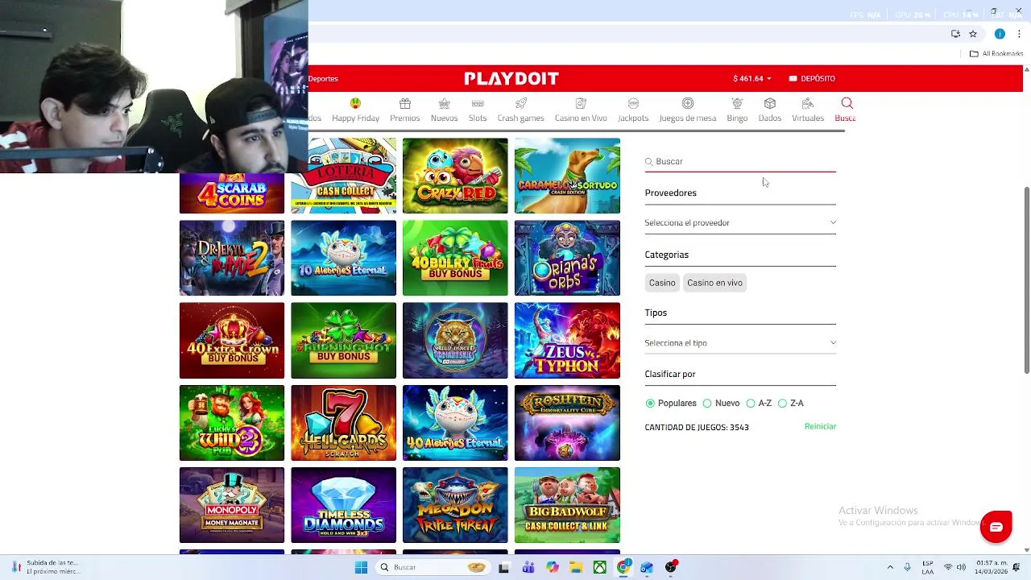
Task: Open the Crash games rocket category
Action: pyautogui.click(x=520, y=110)
